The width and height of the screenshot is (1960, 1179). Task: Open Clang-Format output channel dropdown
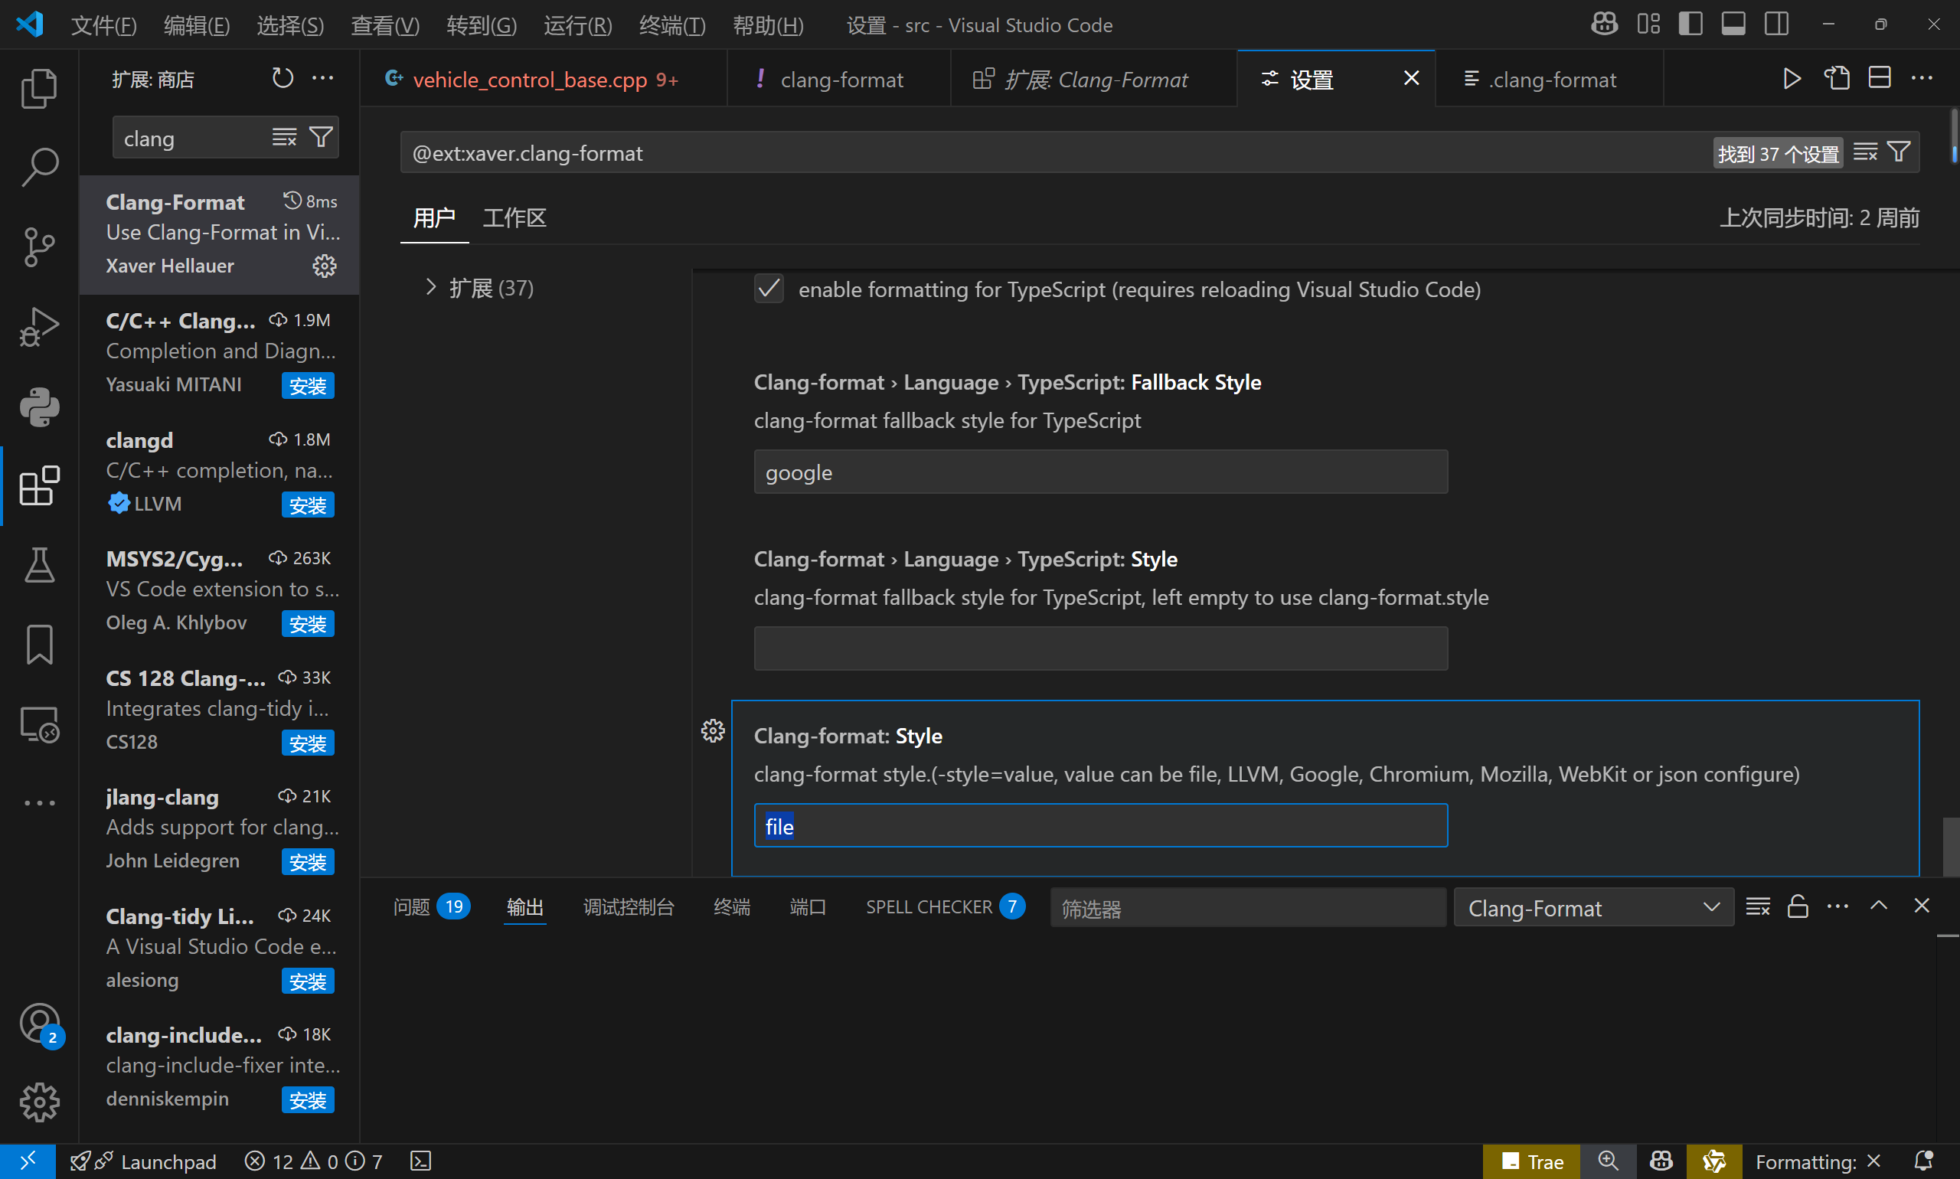pyautogui.click(x=1593, y=907)
